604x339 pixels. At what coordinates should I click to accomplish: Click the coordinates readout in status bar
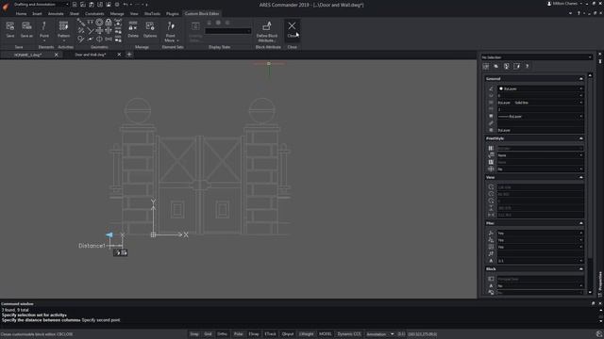coord(422,334)
